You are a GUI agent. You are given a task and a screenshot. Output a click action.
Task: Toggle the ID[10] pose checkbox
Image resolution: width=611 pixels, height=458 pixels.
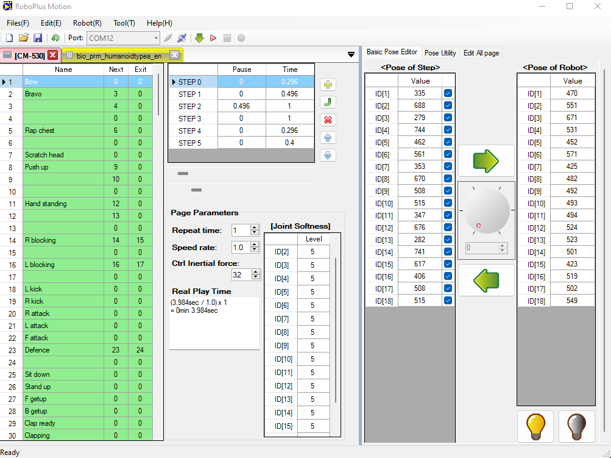click(x=448, y=203)
